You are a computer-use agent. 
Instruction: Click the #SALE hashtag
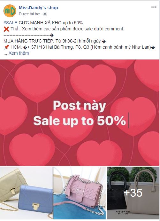pos(11,23)
